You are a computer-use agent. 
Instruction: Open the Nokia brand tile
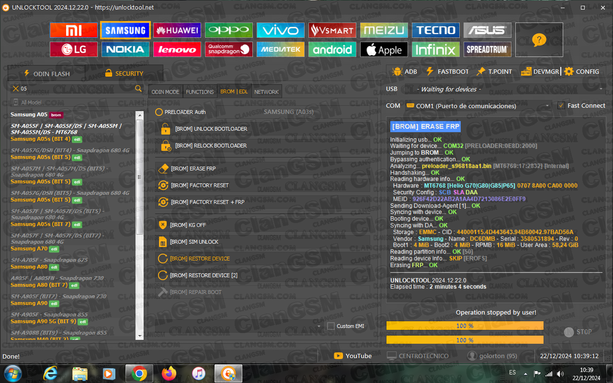(x=125, y=49)
